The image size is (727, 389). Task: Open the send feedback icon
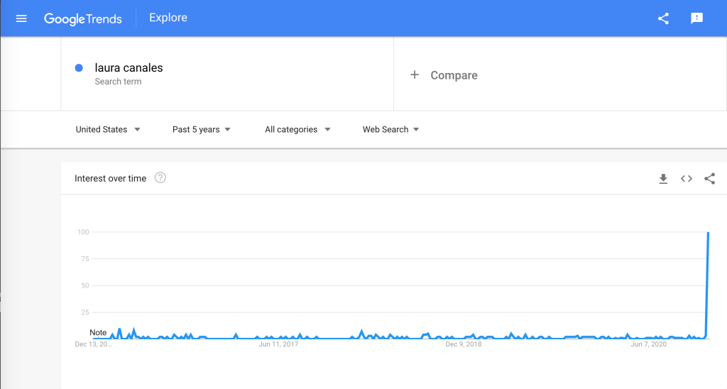[x=696, y=18]
